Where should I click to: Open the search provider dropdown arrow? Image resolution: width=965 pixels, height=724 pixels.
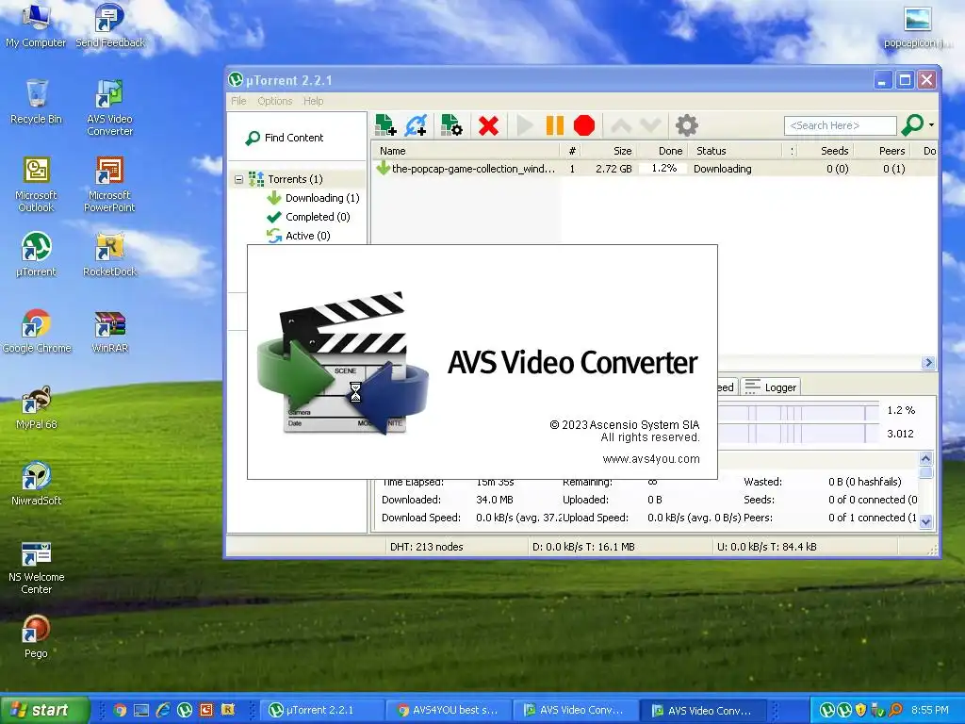pos(931,125)
